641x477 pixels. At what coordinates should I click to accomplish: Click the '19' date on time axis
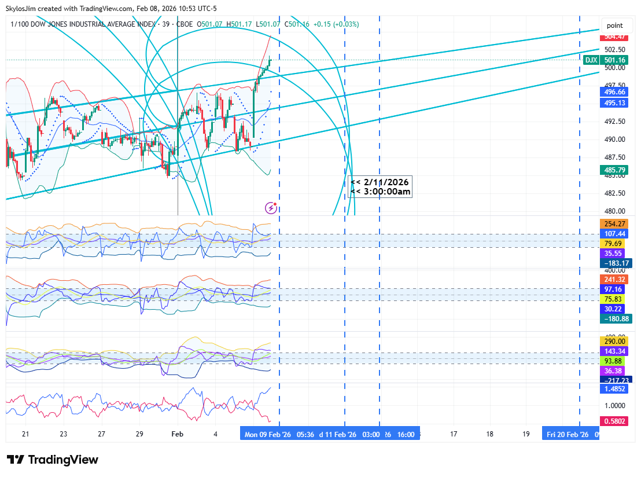(526, 434)
